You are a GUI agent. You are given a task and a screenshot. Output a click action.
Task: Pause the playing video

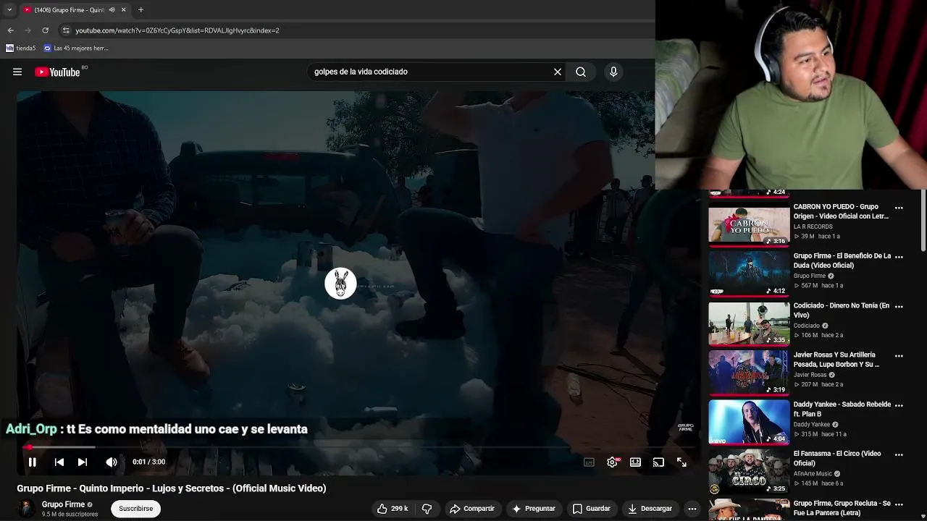(33, 462)
